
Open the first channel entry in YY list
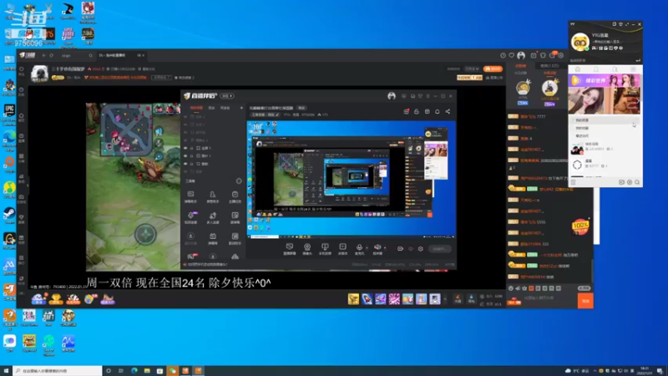tap(604, 149)
